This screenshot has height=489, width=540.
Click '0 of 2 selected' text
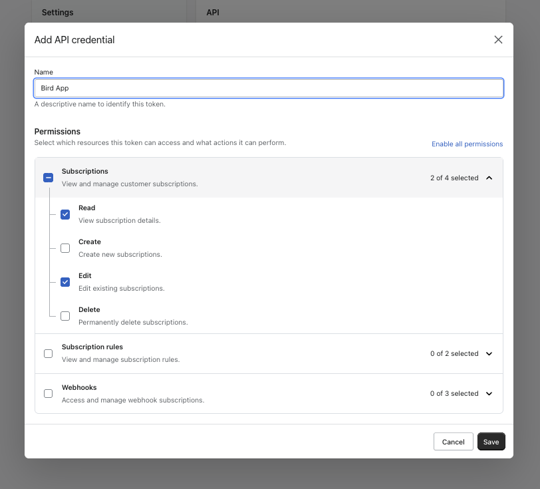(x=454, y=353)
